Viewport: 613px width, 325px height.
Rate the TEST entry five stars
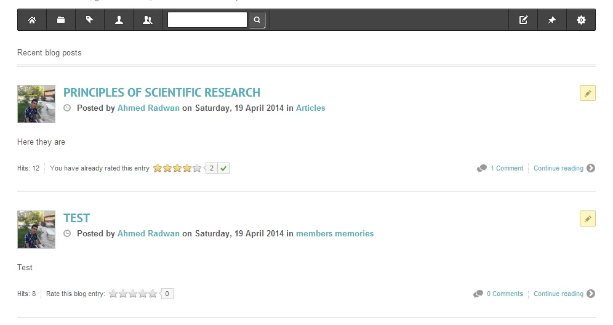click(x=153, y=294)
